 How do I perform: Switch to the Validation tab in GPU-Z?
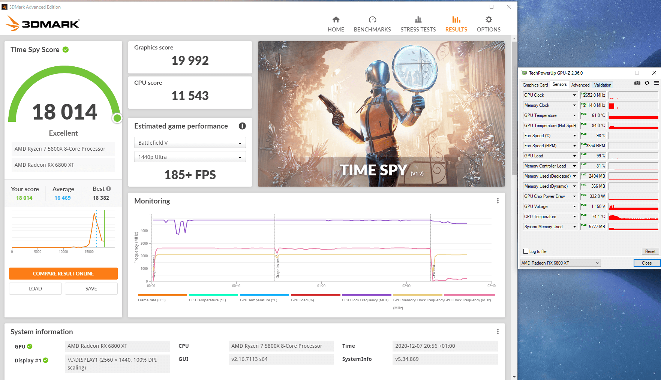[603, 85]
